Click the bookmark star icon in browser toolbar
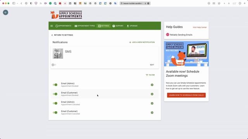The height and width of the screenshot is (139, 248). click(219, 3)
